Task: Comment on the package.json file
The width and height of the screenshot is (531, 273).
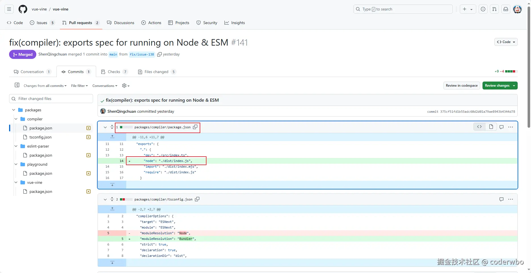Action: pyautogui.click(x=501, y=127)
